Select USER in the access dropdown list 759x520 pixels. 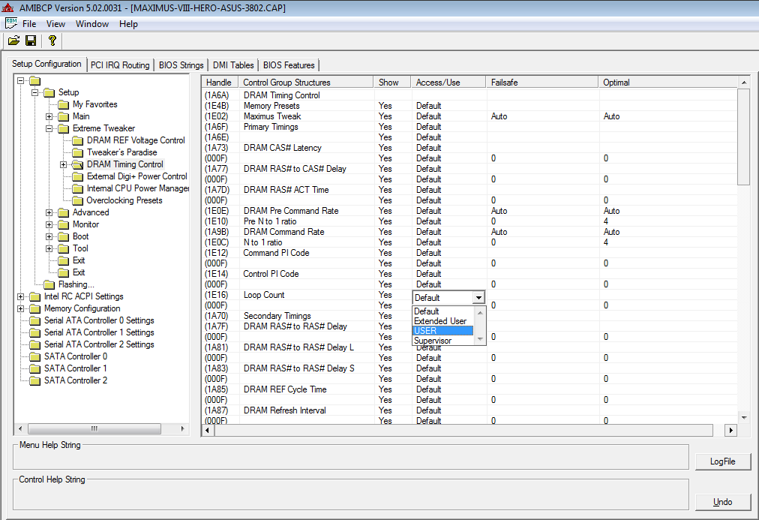442,331
